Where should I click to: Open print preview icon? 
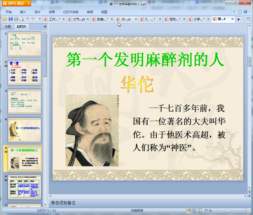pyautogui.click(x=22, y=19)
